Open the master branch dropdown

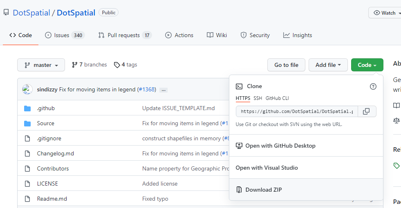[x=41, y=65]
